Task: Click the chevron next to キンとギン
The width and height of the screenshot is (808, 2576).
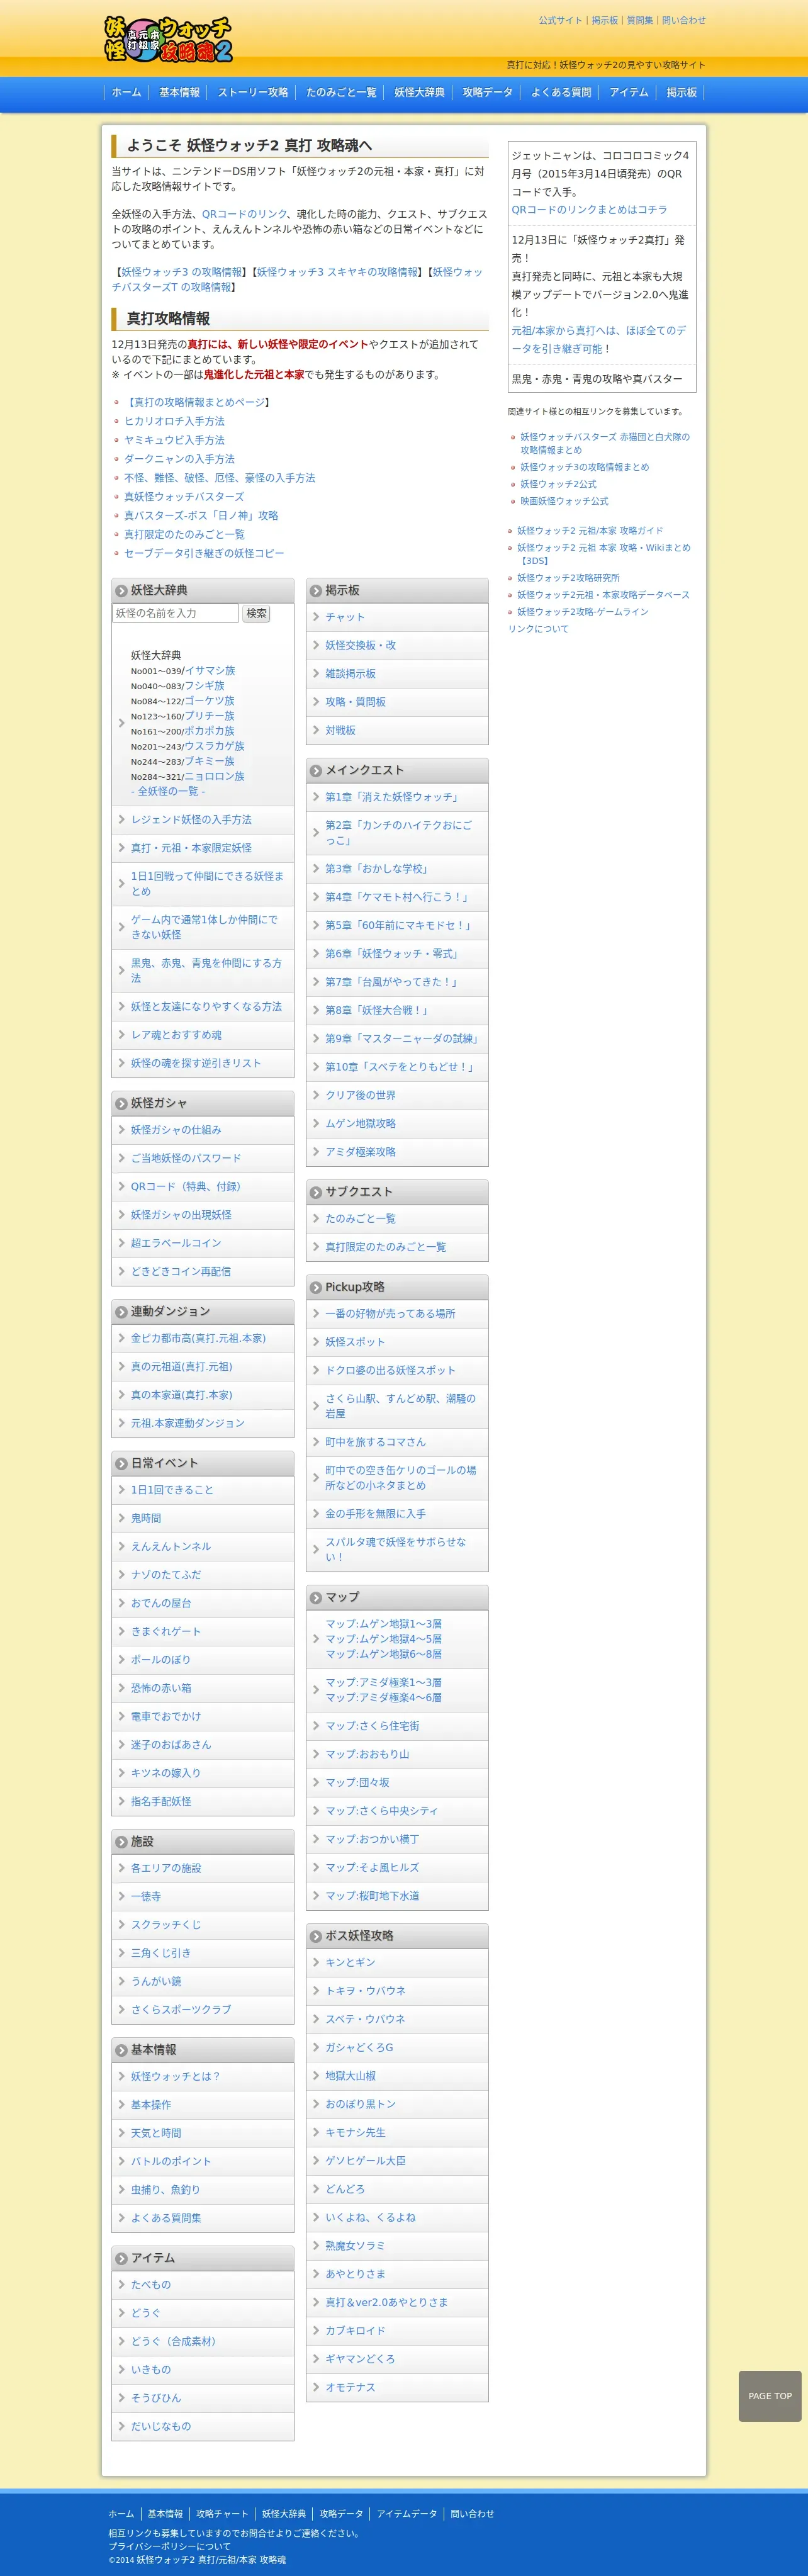Action: pyautogui.click(x=316, y=1963)
